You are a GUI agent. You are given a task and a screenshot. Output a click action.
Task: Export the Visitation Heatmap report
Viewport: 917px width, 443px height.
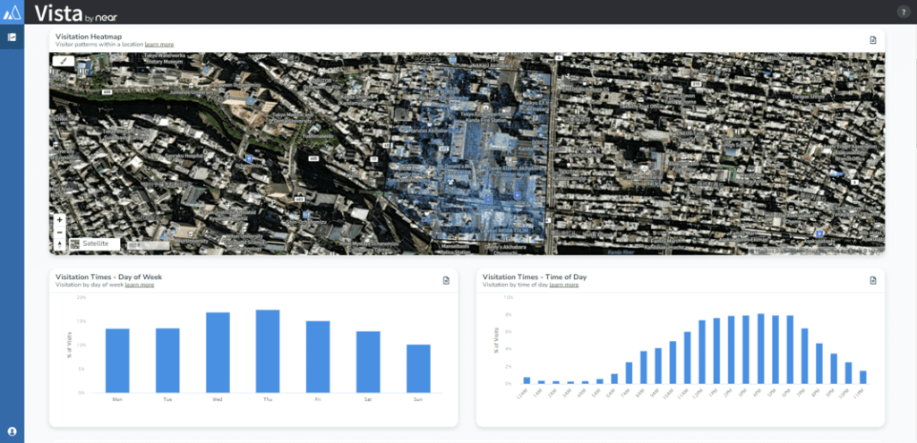[872, 39]
